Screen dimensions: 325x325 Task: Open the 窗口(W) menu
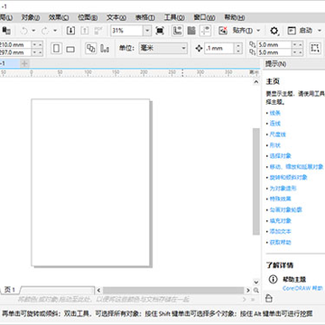click(204, 18)
